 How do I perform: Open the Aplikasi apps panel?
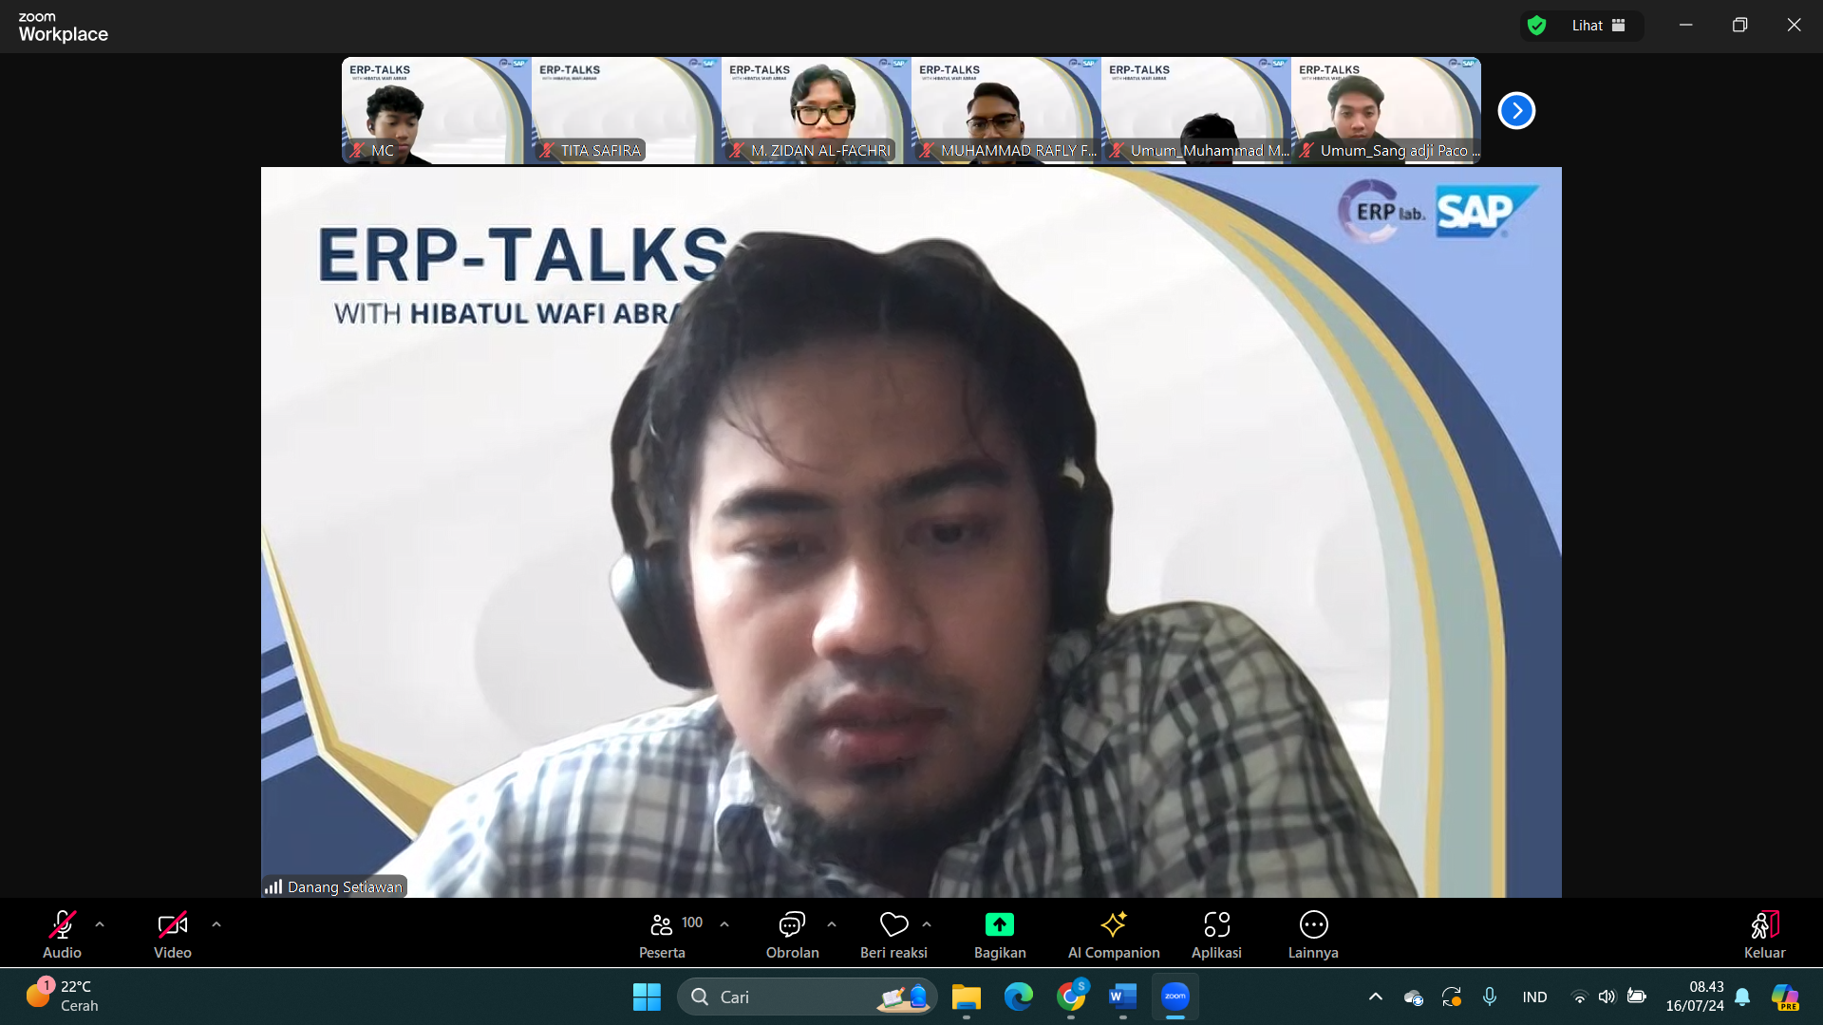click(1216, 933)
